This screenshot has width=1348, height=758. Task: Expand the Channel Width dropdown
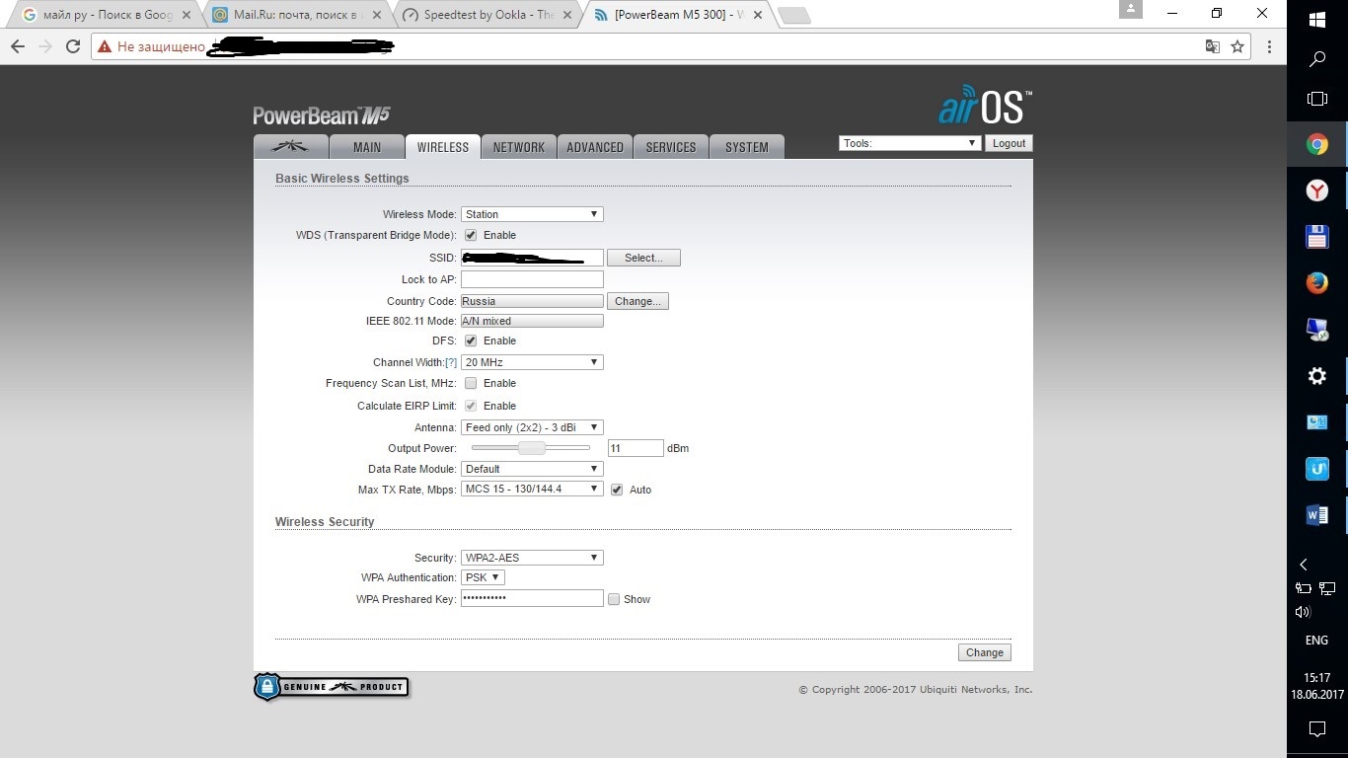531,362
